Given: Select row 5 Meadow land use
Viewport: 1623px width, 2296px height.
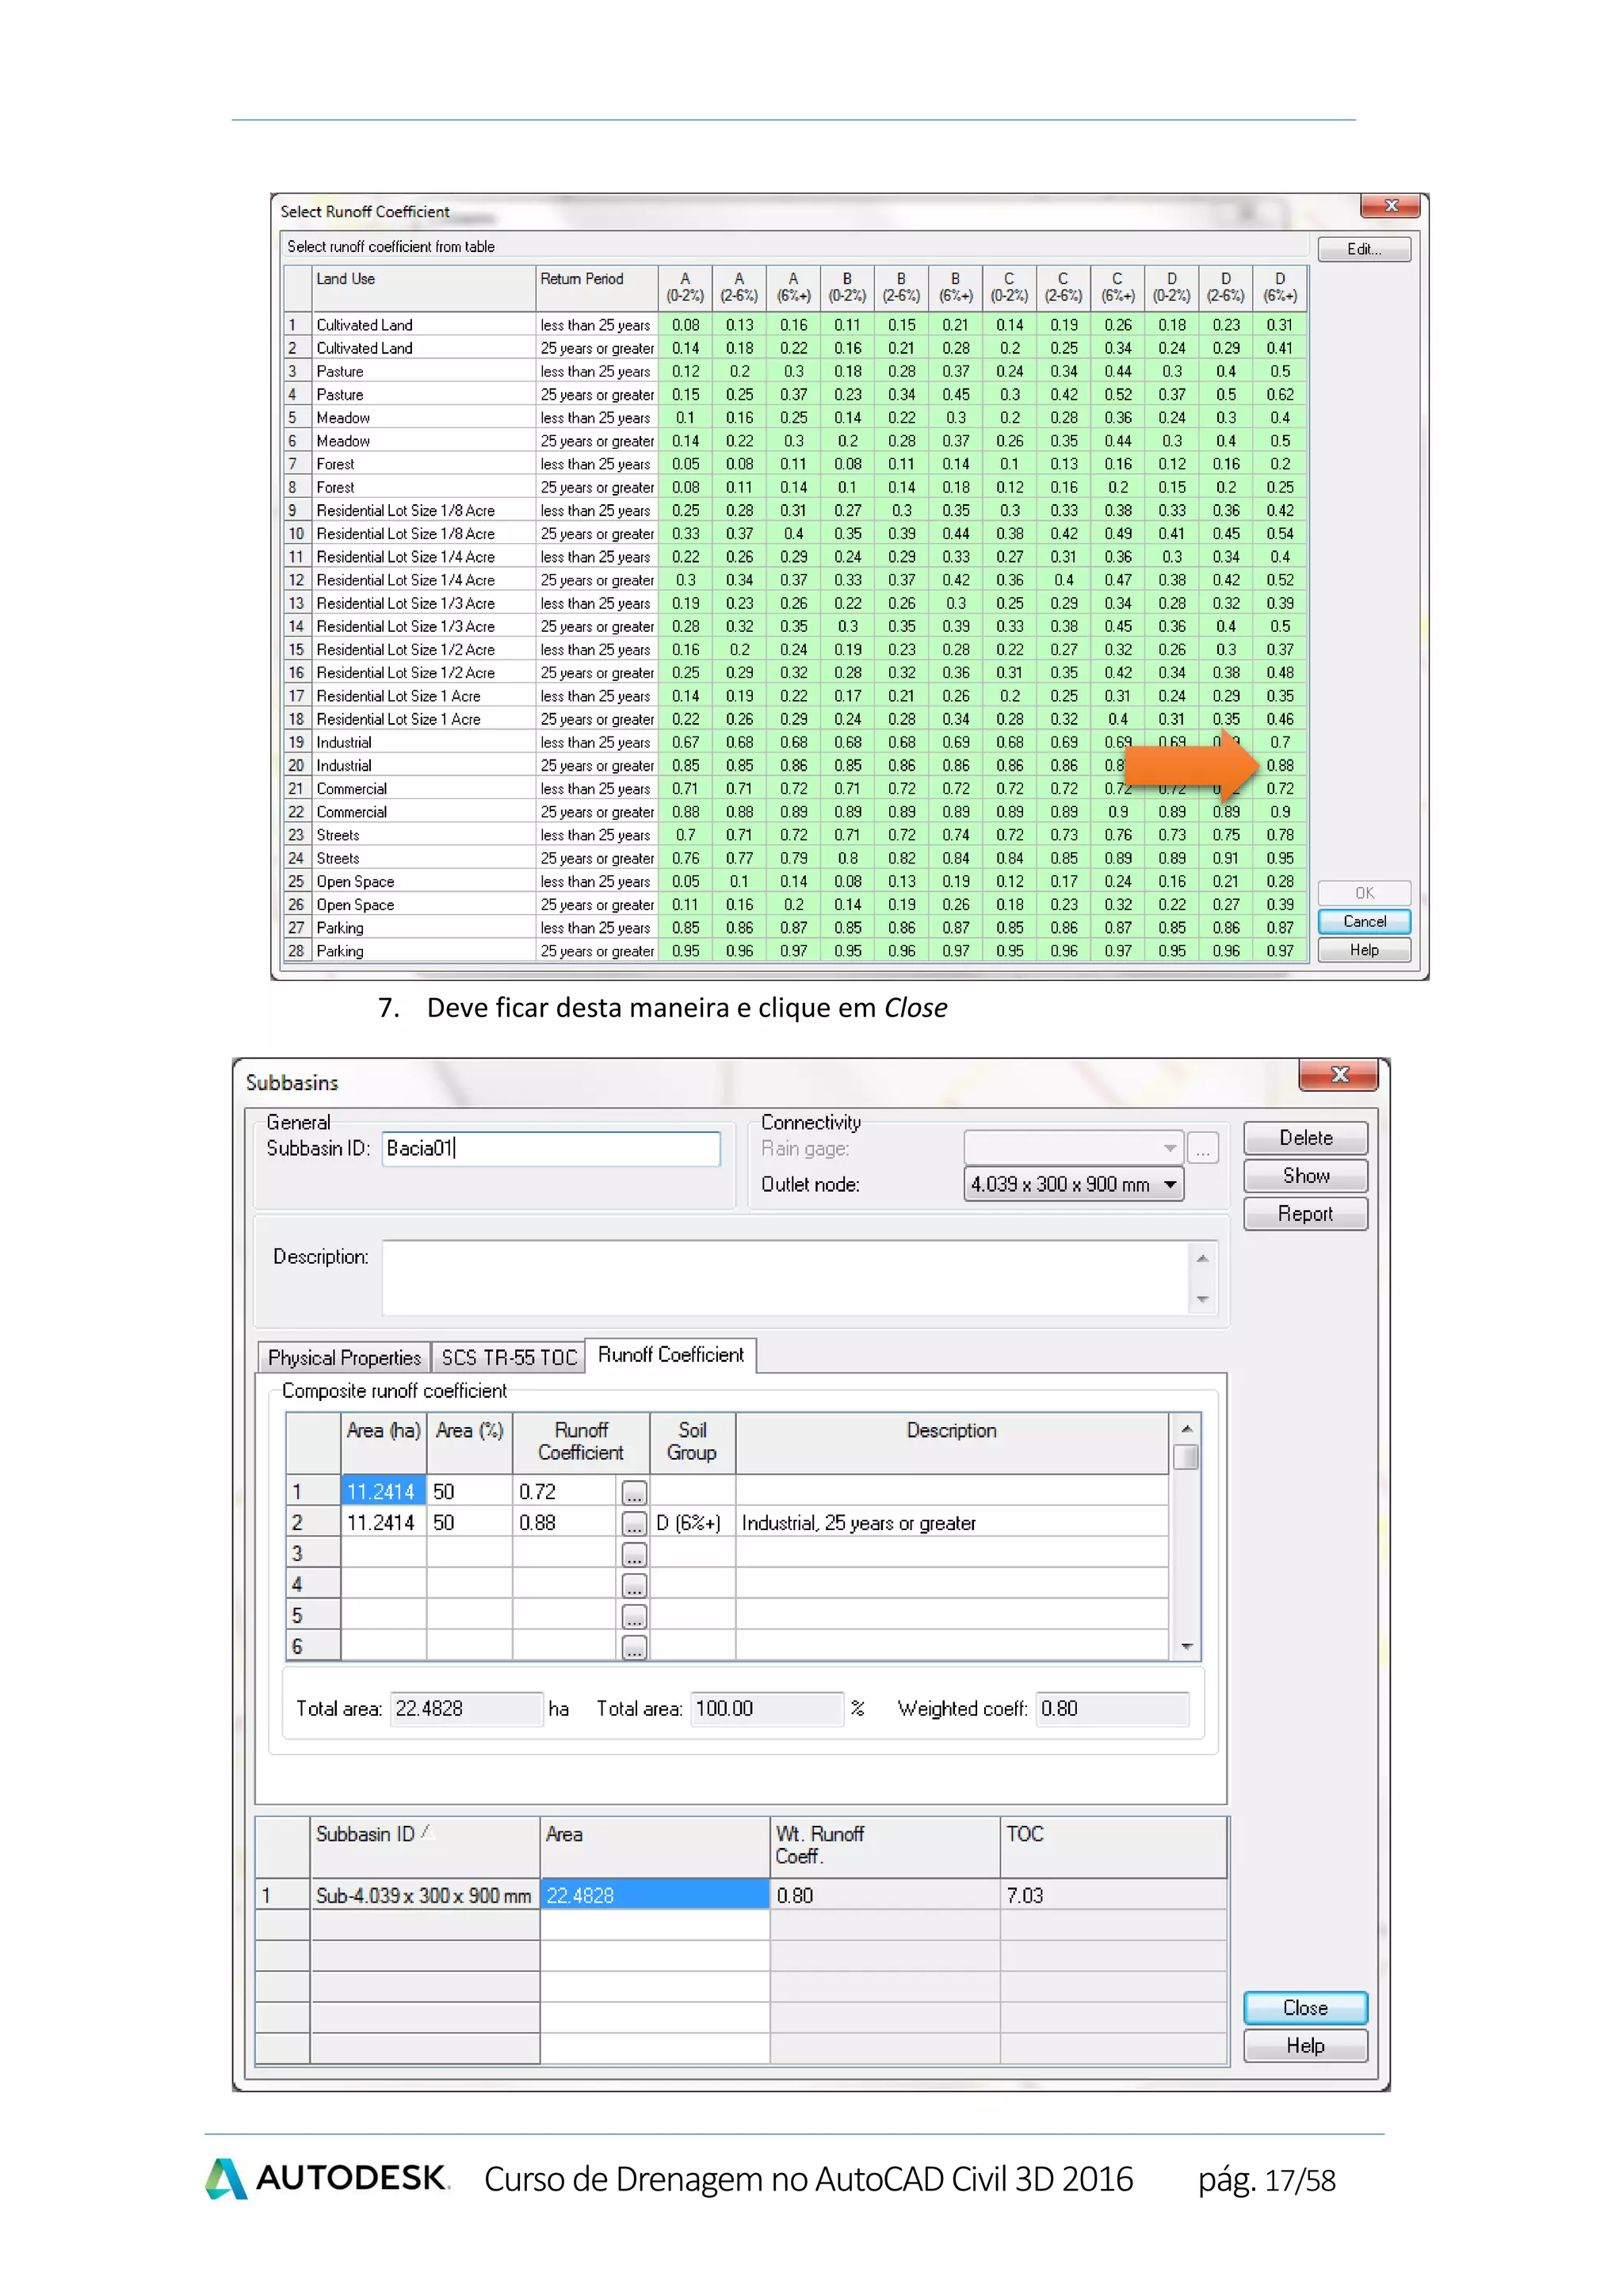Looking at the screenshot, I should tap(795, 418).
